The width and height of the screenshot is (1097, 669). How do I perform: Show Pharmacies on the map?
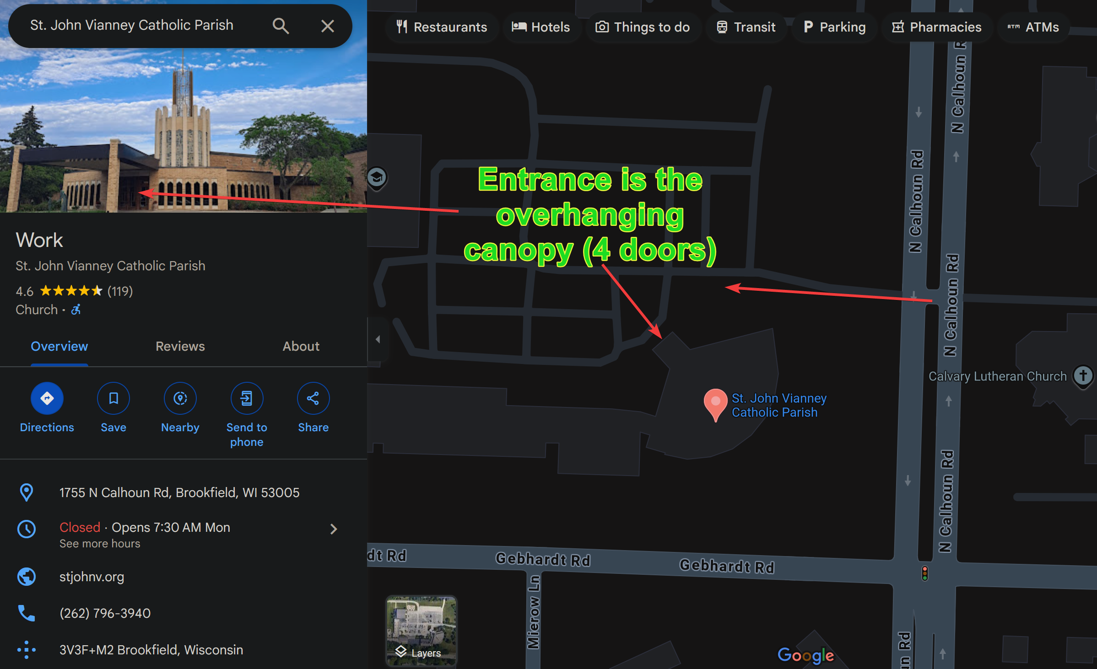[x=937, y=27]
